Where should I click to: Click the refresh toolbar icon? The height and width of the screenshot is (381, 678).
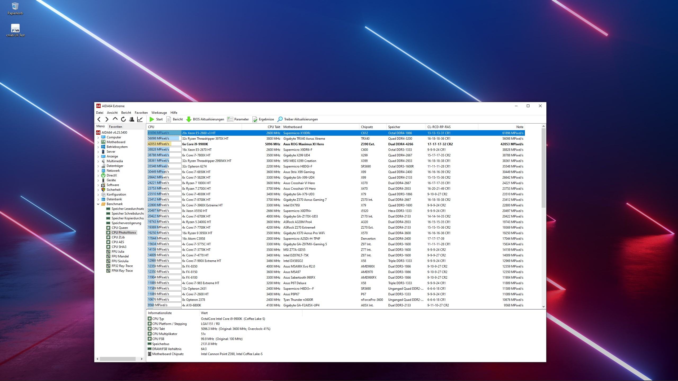click(x=123, y=119)
